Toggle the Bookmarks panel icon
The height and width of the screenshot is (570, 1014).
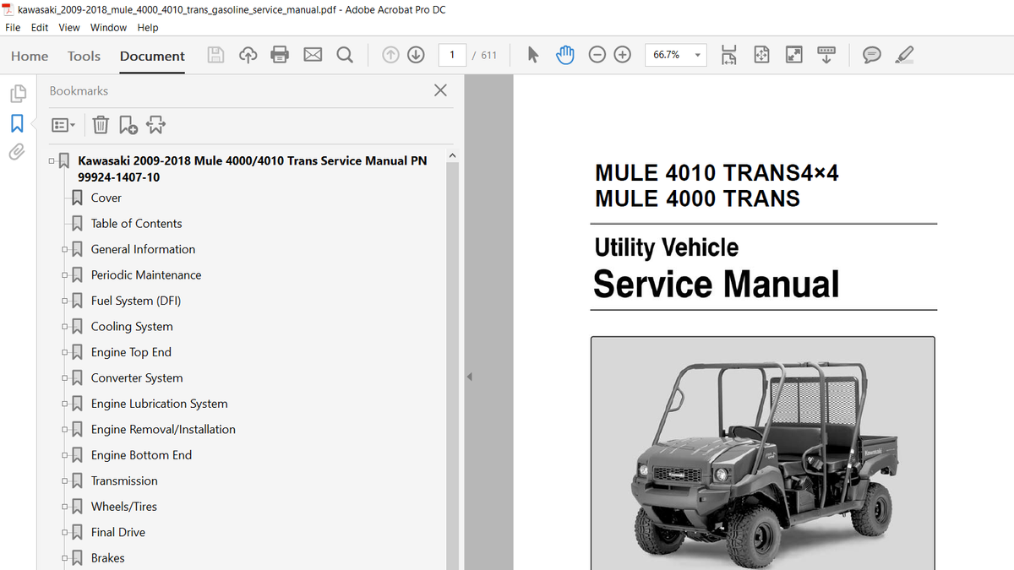point(17,123)
